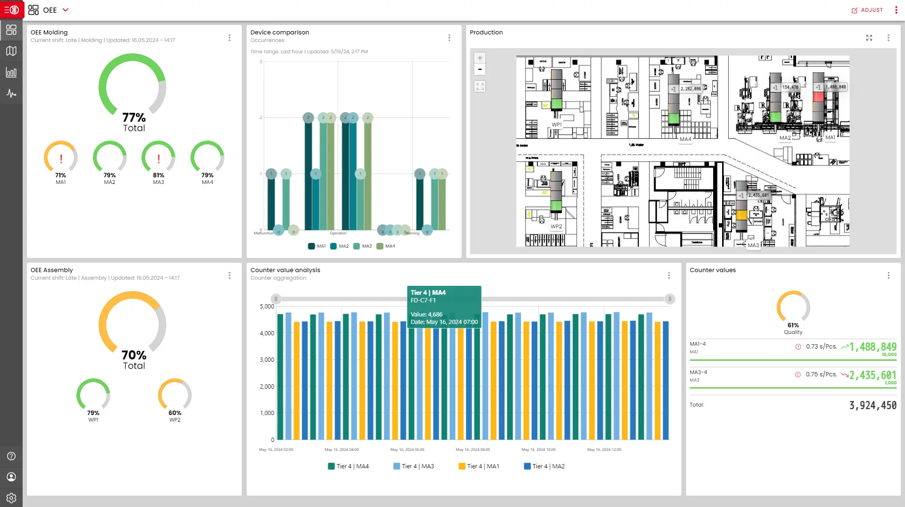Open the three-dot menu next to ADJUST
Screen dimensions: 905x507
click(896, 10)
